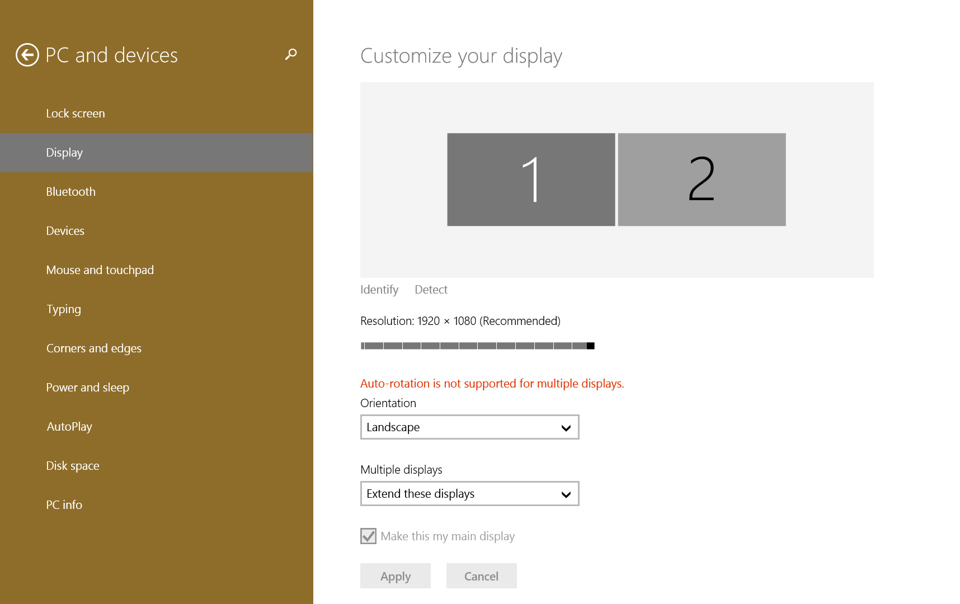Click the Identify link

(x=379, y=290)
